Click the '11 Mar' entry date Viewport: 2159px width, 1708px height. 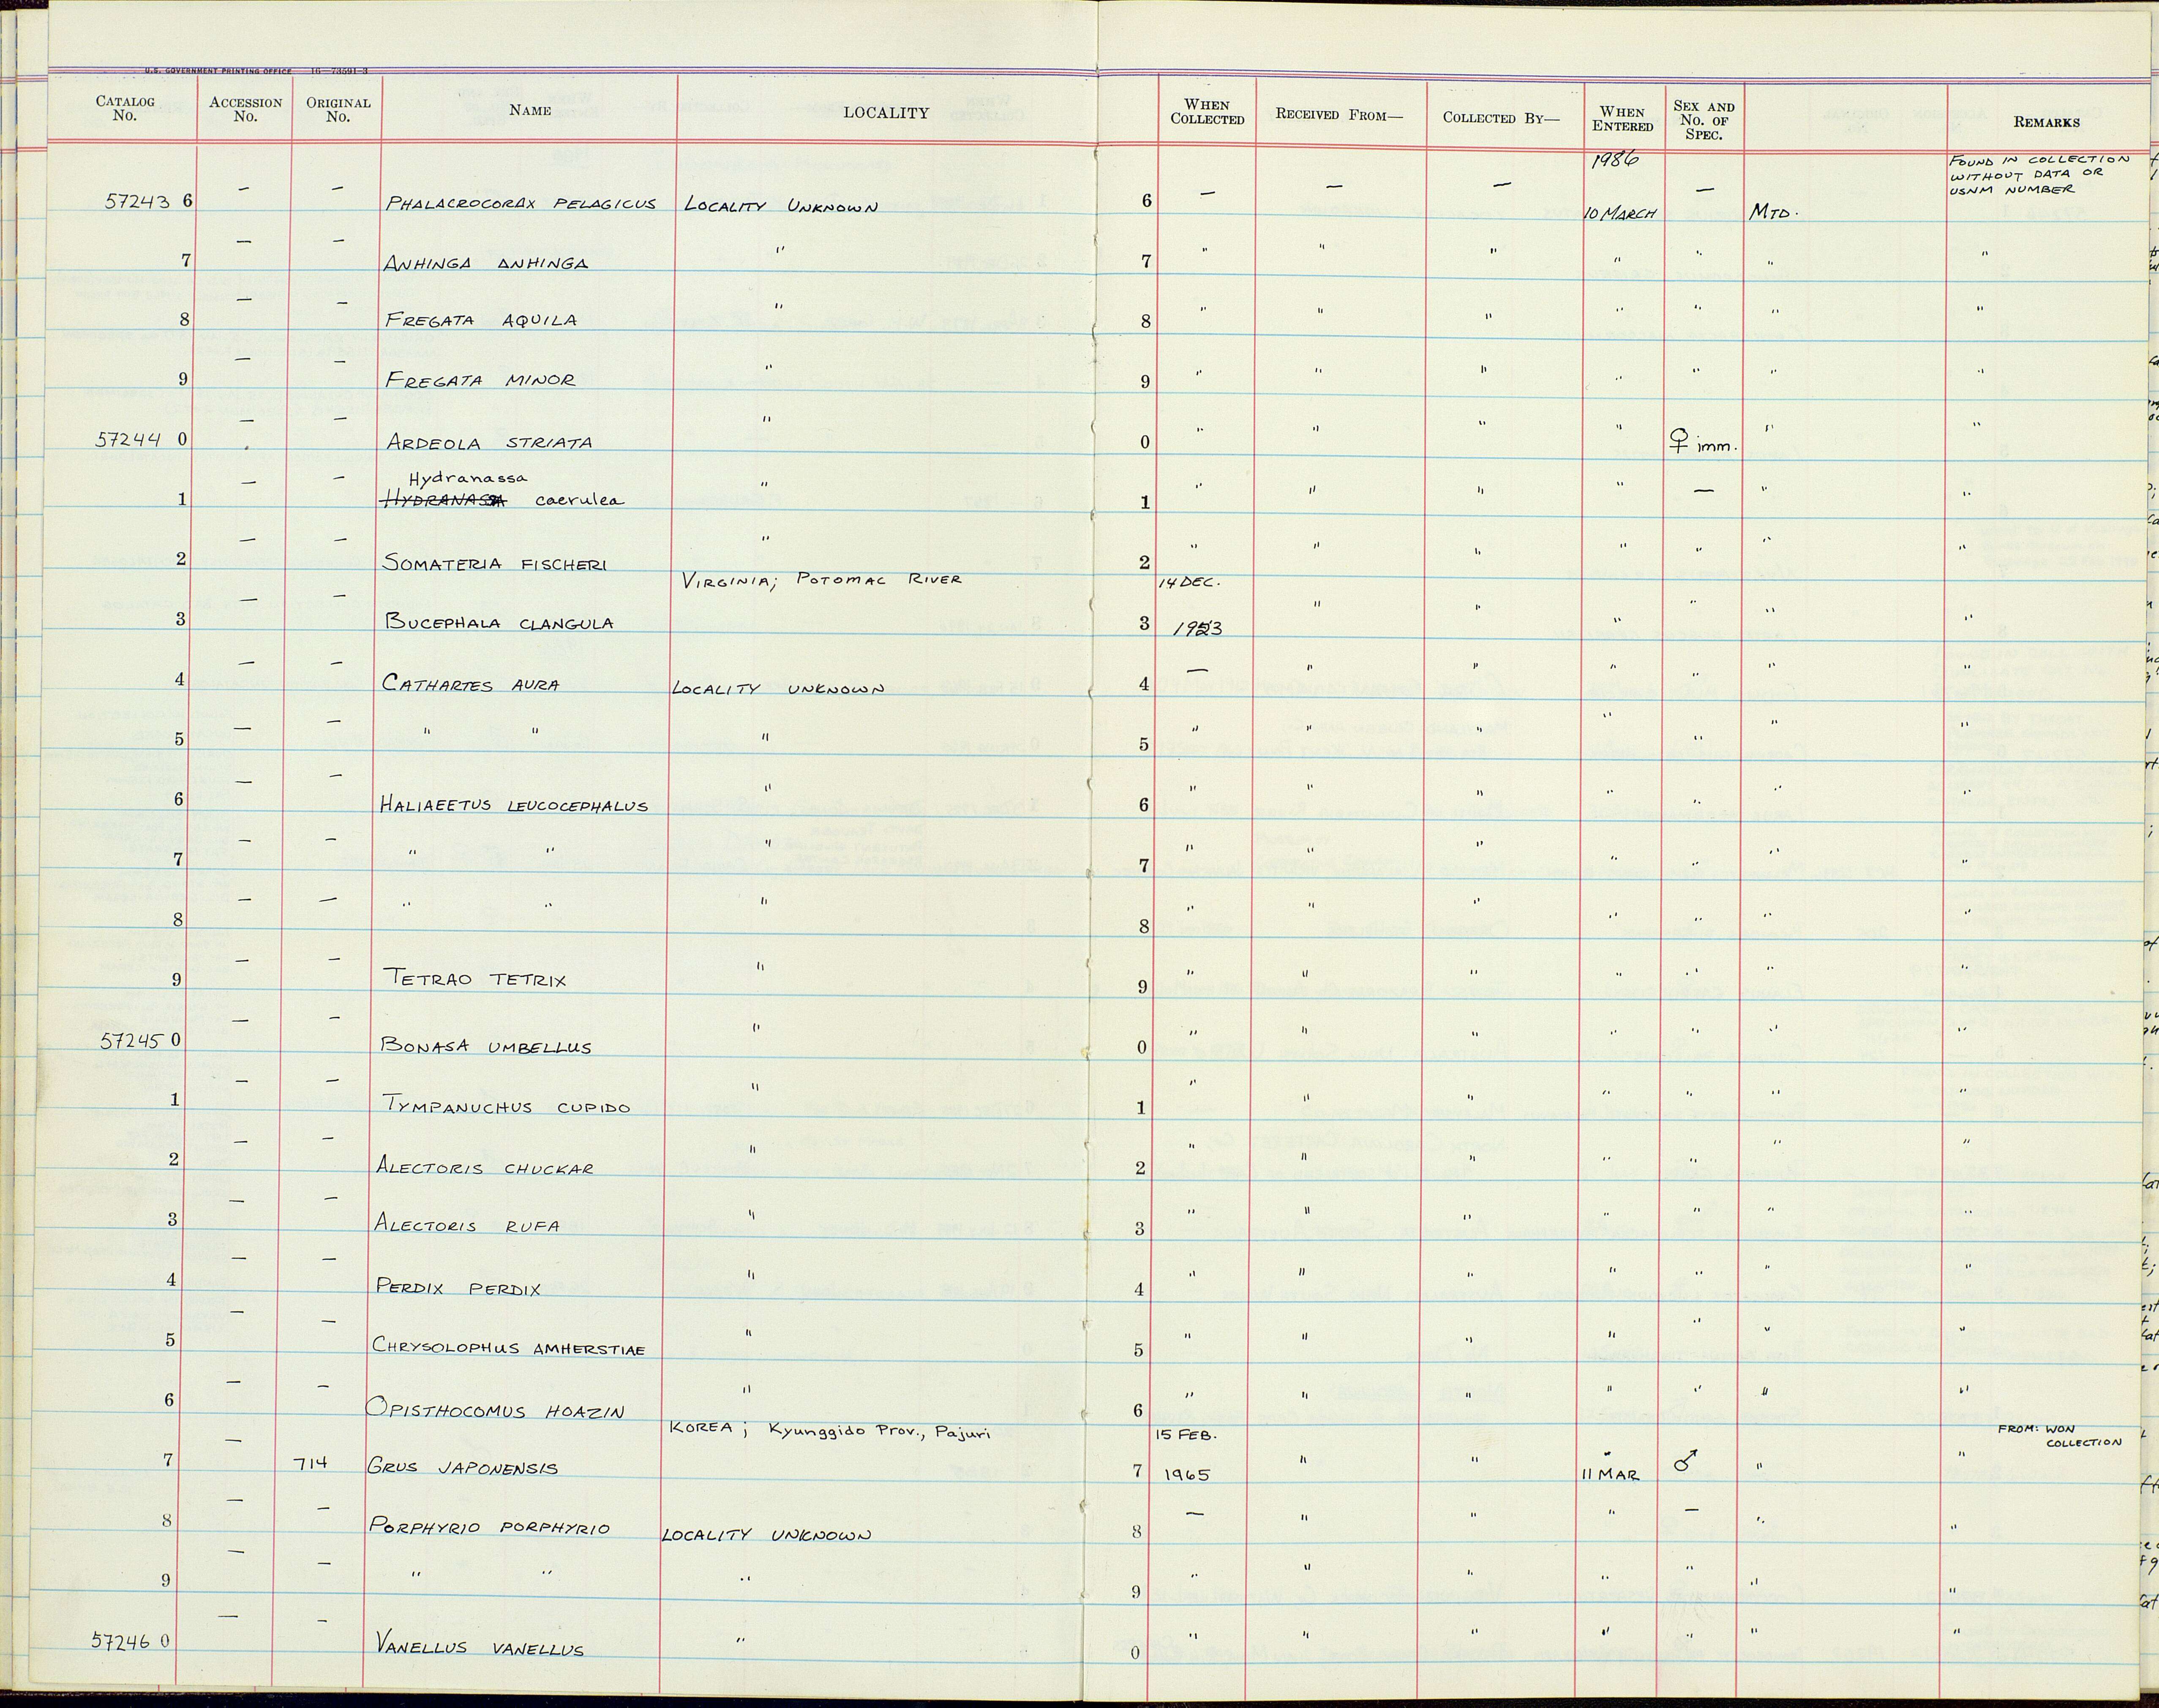(1610, 1475)
